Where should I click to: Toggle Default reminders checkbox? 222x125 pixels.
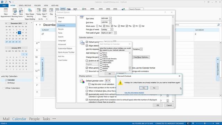tap(87, 42)
